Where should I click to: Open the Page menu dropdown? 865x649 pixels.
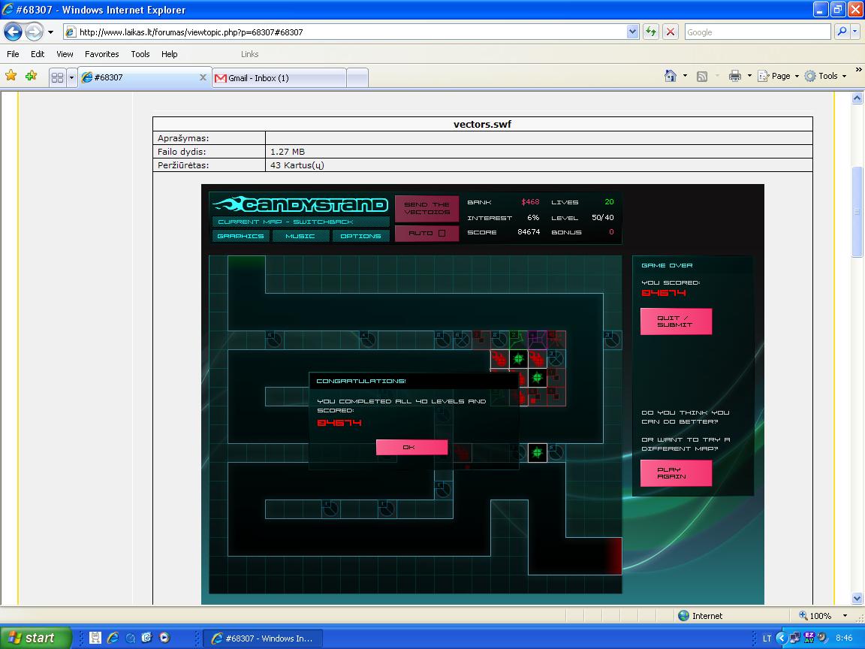[x=779, y=76]
